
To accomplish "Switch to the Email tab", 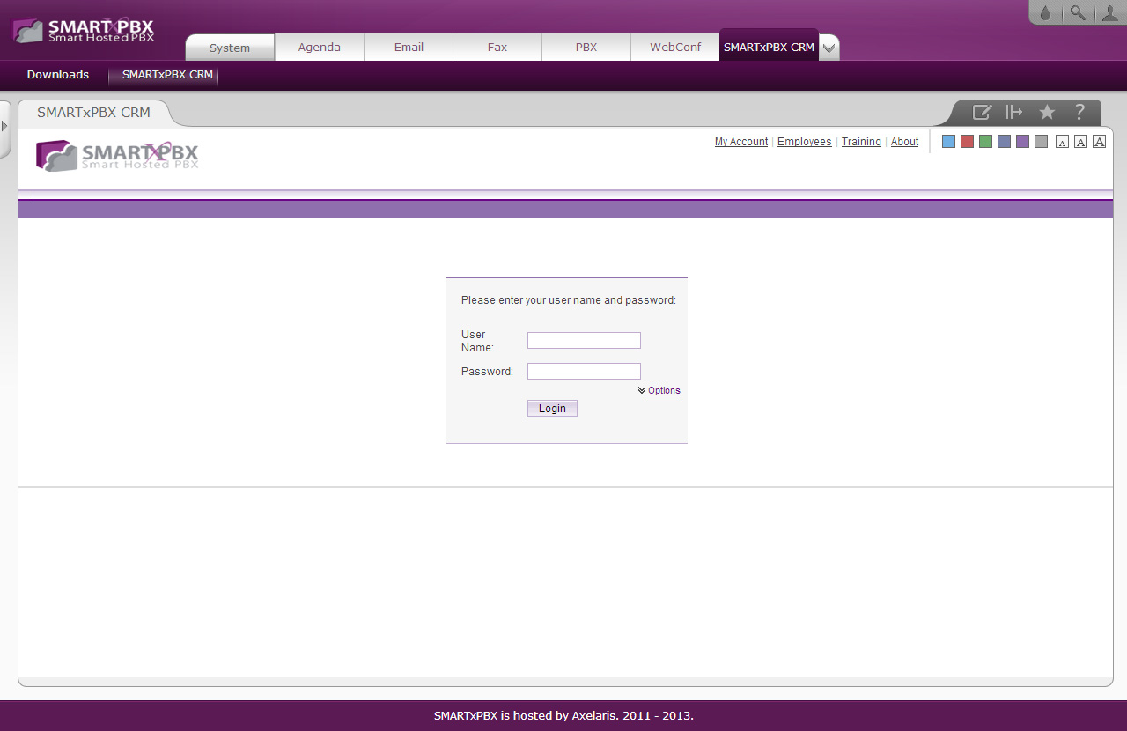I will pos(409,48).
